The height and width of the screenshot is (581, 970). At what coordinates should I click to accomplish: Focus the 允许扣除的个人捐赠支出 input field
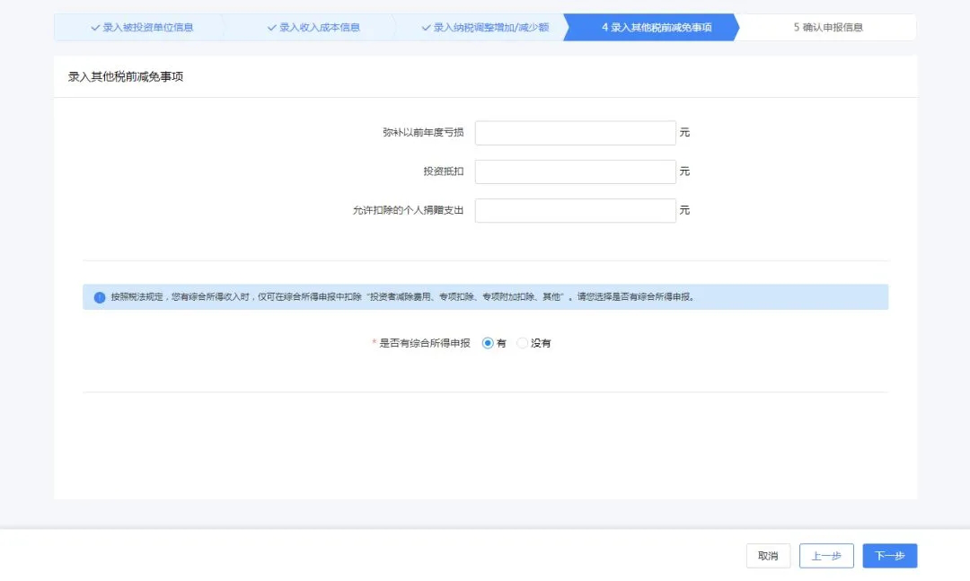pos(576,211)
